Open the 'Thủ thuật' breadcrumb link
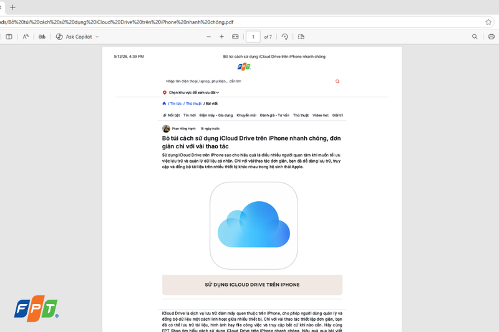This screenshot has width=499, height=332. coord(193,103)
